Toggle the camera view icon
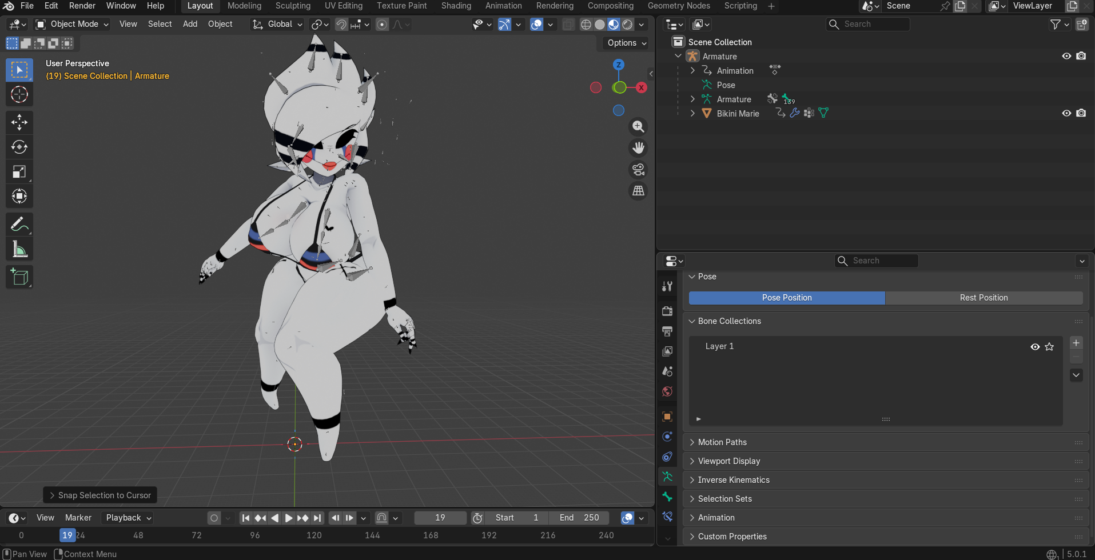This screenshot has width=1095, height=560. (x=638, y=170)
